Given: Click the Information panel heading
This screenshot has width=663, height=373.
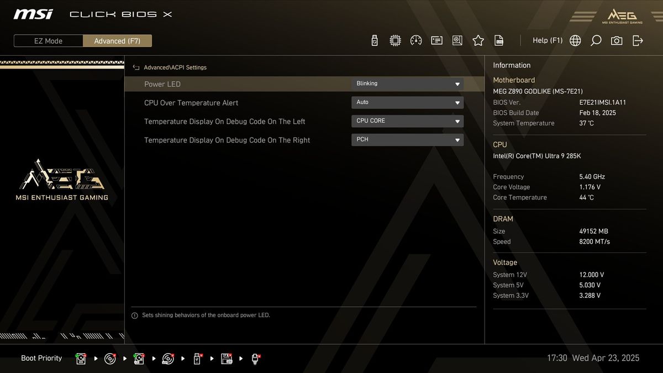Looking at the screenshot, I should (x=512, y=65).
